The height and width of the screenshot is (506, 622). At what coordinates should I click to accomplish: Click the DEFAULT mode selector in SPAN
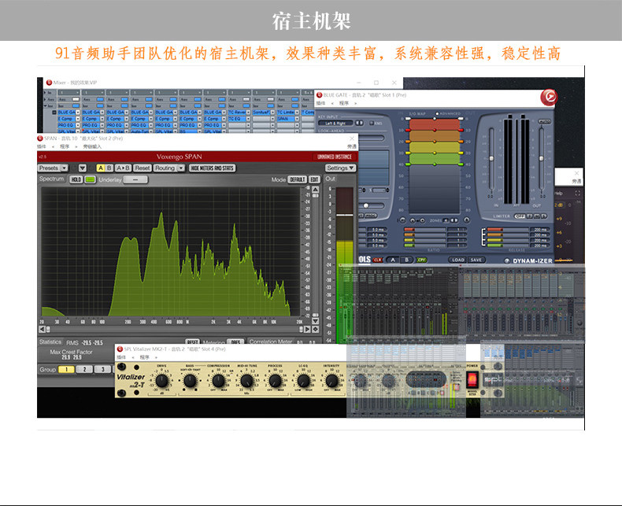(x=297, y=179)
